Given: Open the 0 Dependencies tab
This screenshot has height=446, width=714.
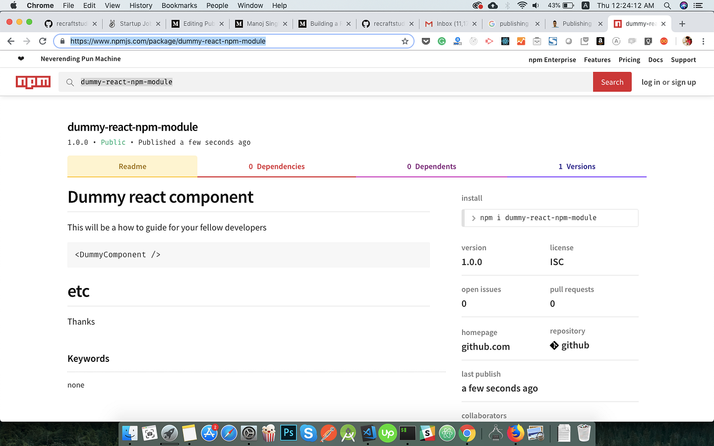Looking at the screenshot, I should (276, 166).
